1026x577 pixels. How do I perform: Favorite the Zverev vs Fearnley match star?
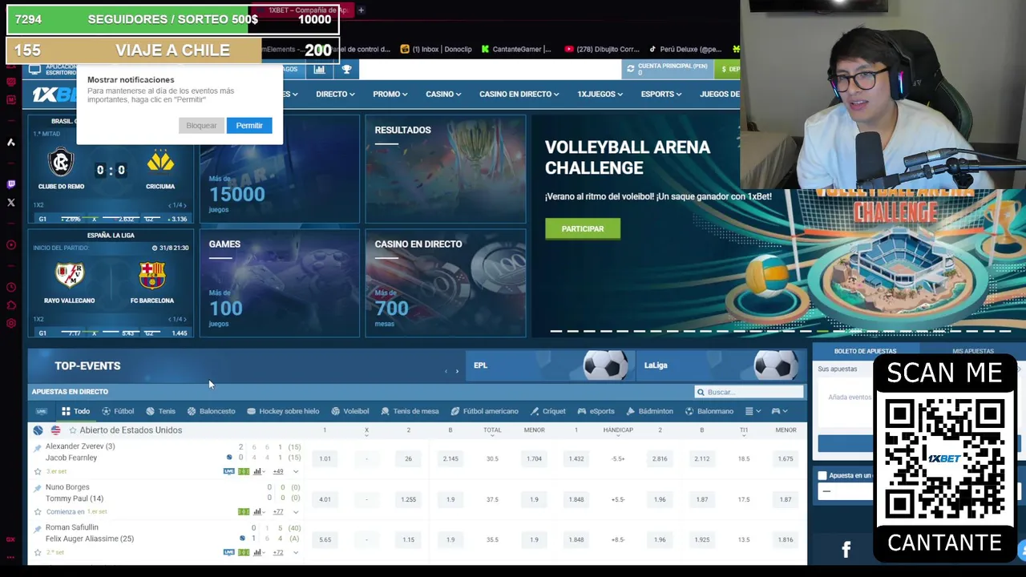[37, 471]
